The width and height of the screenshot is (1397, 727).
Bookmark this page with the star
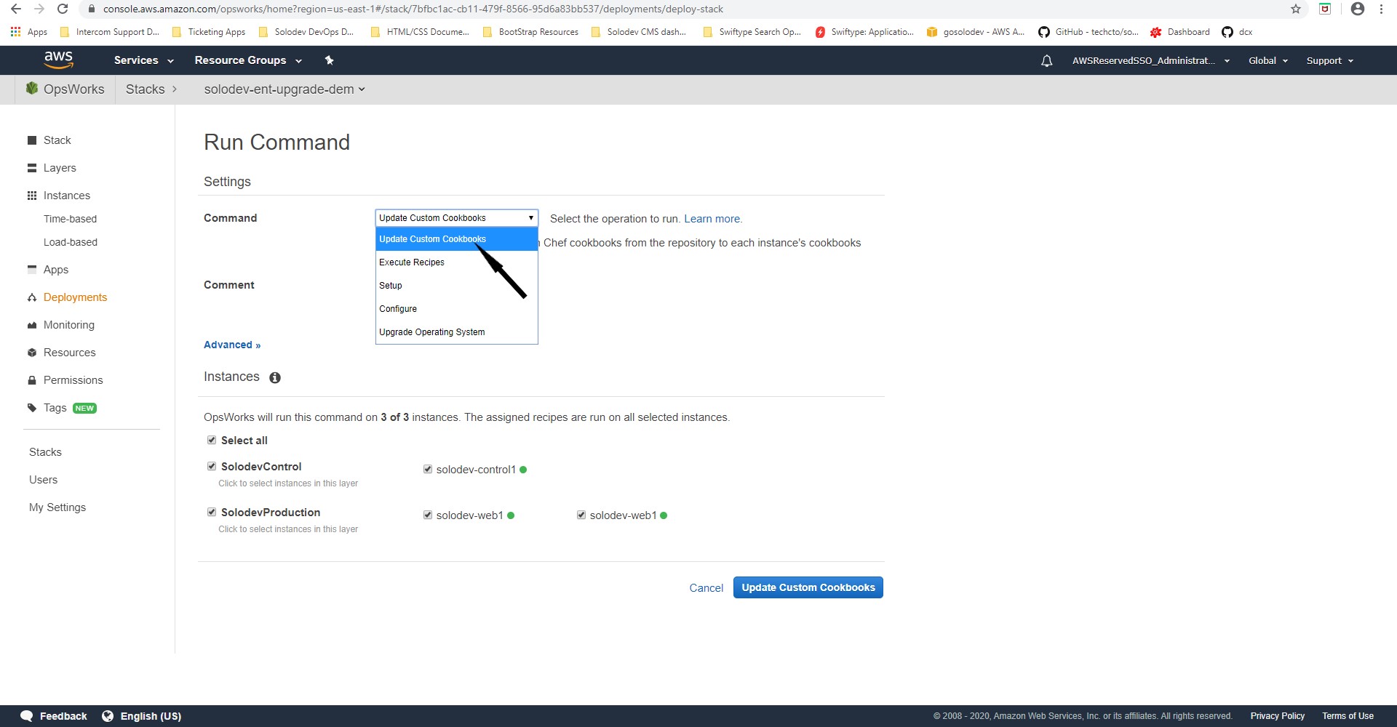(1296, 9)
